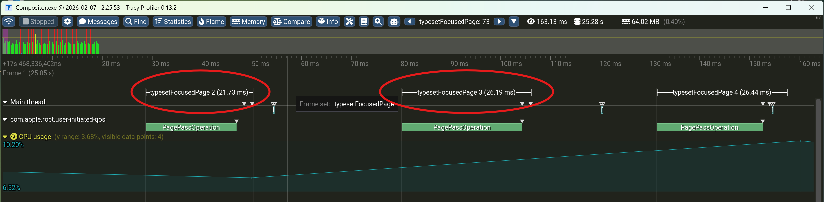
Task: Collapse the CPU usage plot
Action: (x=5, y=137)
